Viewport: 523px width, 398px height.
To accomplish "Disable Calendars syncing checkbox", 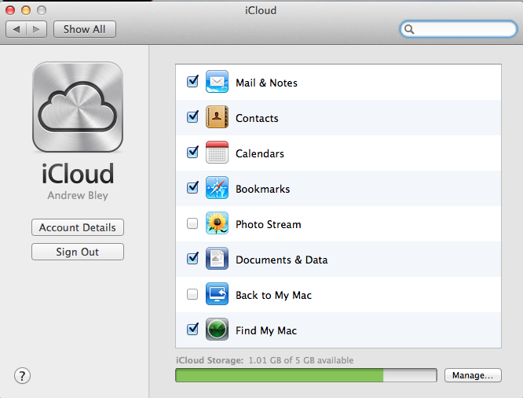I will pos(192,152).
